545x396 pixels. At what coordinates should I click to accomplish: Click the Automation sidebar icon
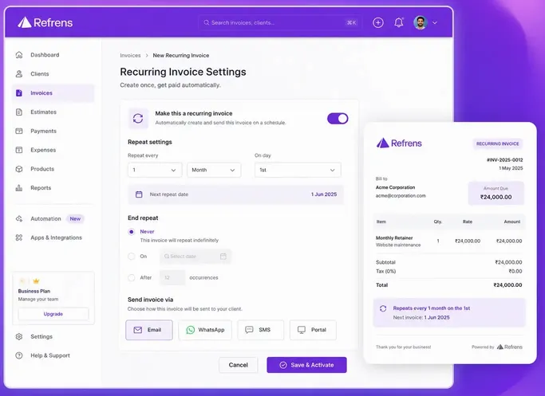[x=19, y=218]
